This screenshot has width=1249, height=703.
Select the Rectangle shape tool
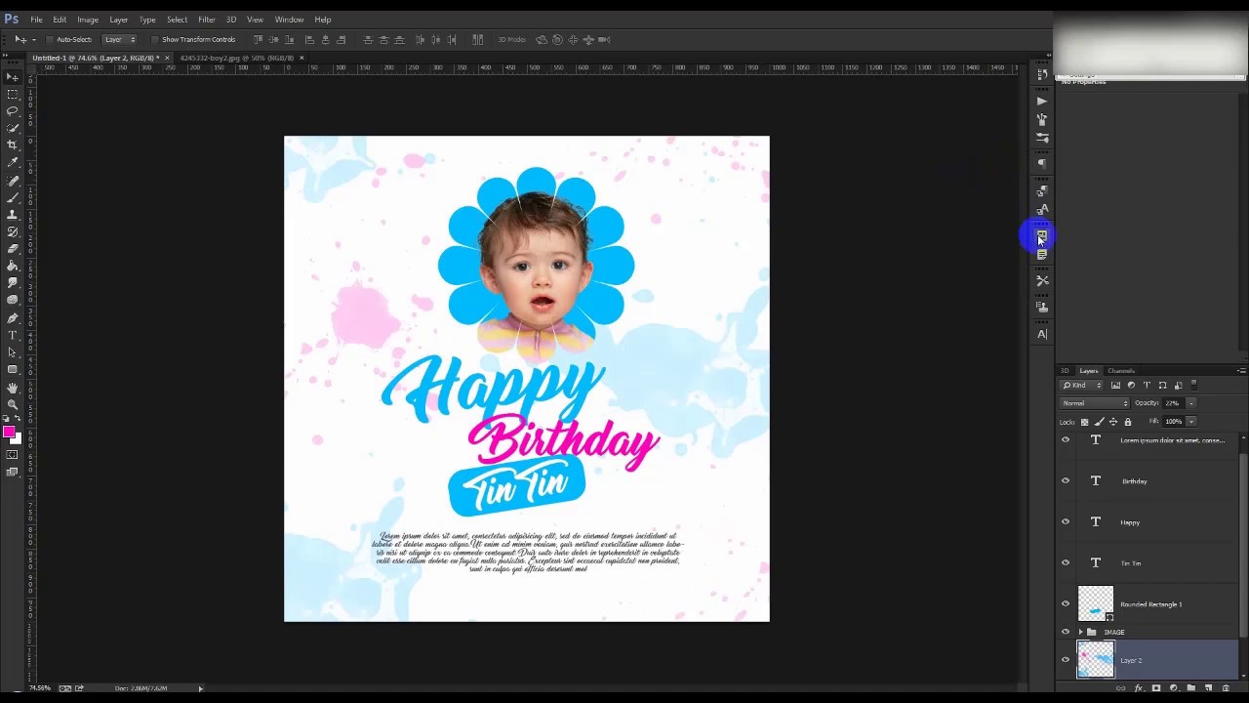pos(13,369)
